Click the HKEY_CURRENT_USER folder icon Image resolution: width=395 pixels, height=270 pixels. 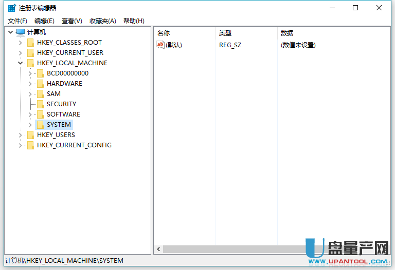click(x=30, y=53)
